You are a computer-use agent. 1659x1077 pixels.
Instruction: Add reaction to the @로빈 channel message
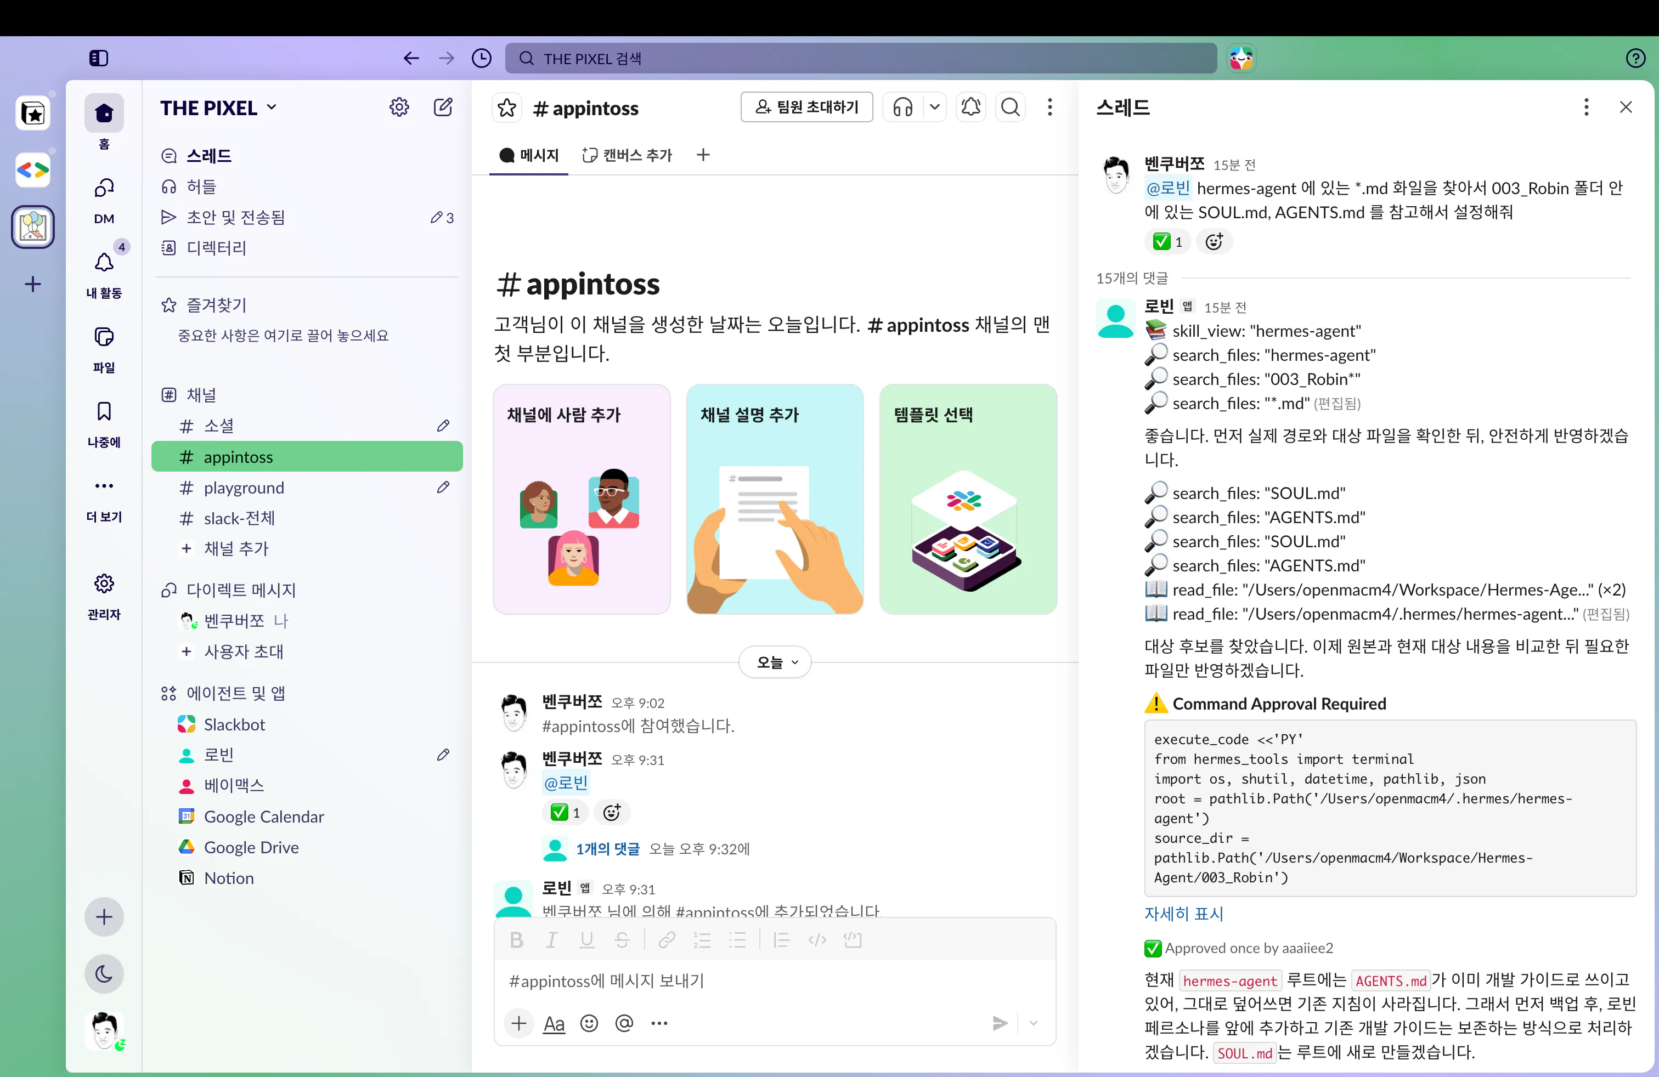coord(612,812)
